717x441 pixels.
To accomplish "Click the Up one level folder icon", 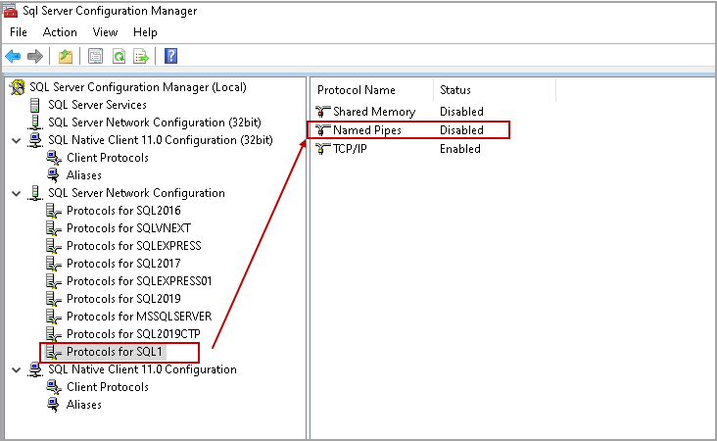I will point(65,57).
